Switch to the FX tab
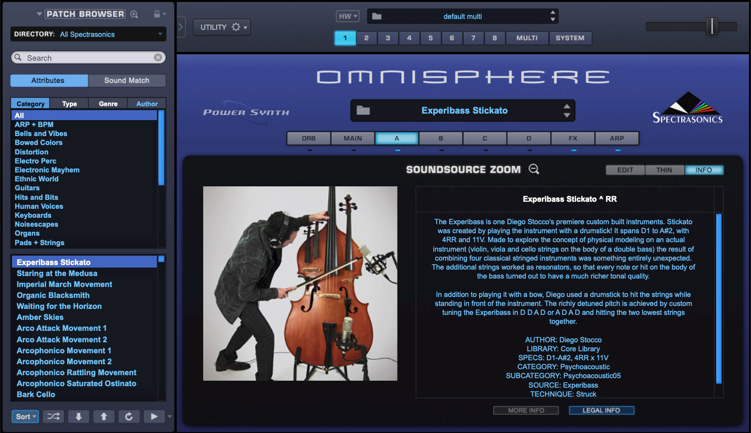The height and width of the screenshot is (433, 751). [x=573, y=138]
